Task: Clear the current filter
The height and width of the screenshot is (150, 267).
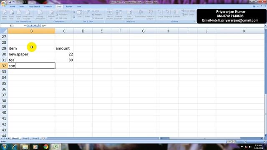Action: tap(96, 11)
